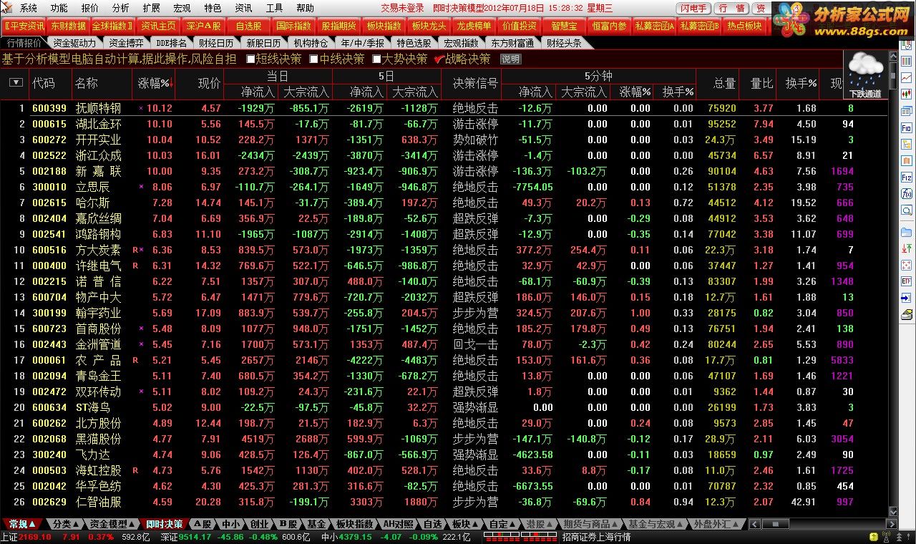
Task: Click the vertical scrollbar up arrow
Action: click(x=892, y=56)
